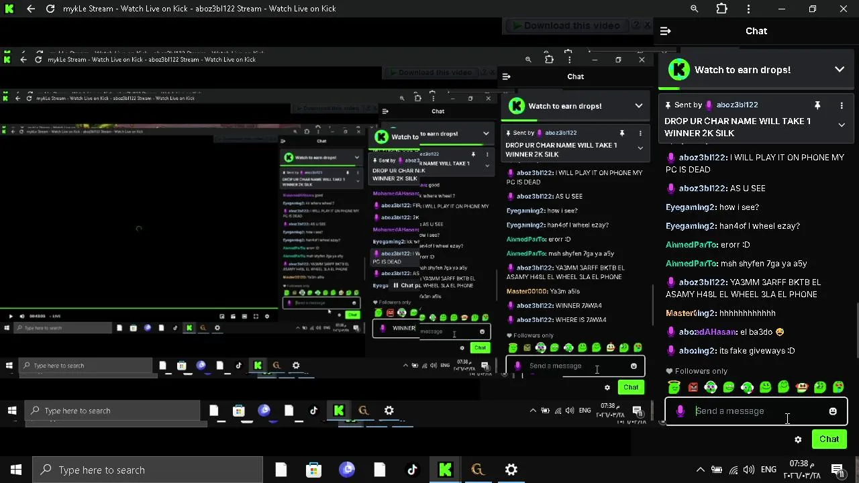Image resolution: width=859 pixels, height=483 pixels.
Task: Go back using the browser back arrow
Action: [31, 9]
